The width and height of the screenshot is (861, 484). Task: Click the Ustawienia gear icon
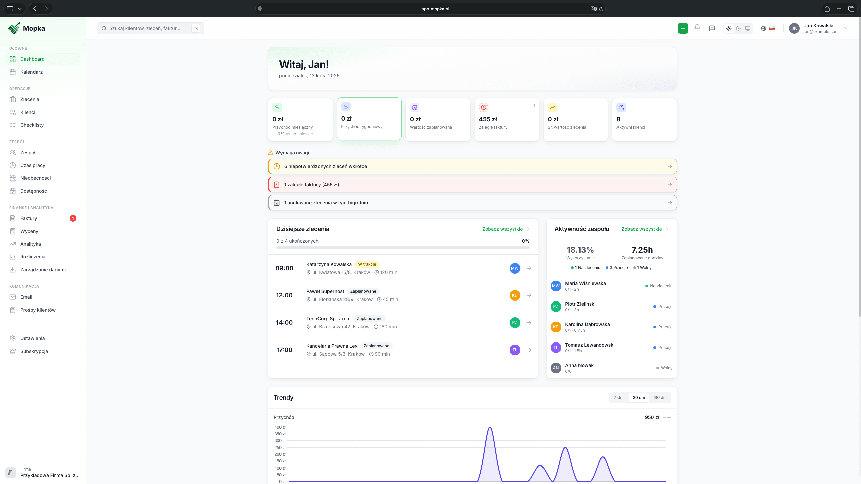pos(13,338)
